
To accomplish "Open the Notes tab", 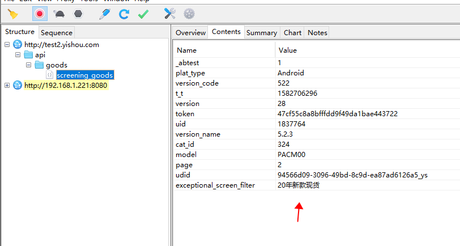I will [x=317, y=32].
